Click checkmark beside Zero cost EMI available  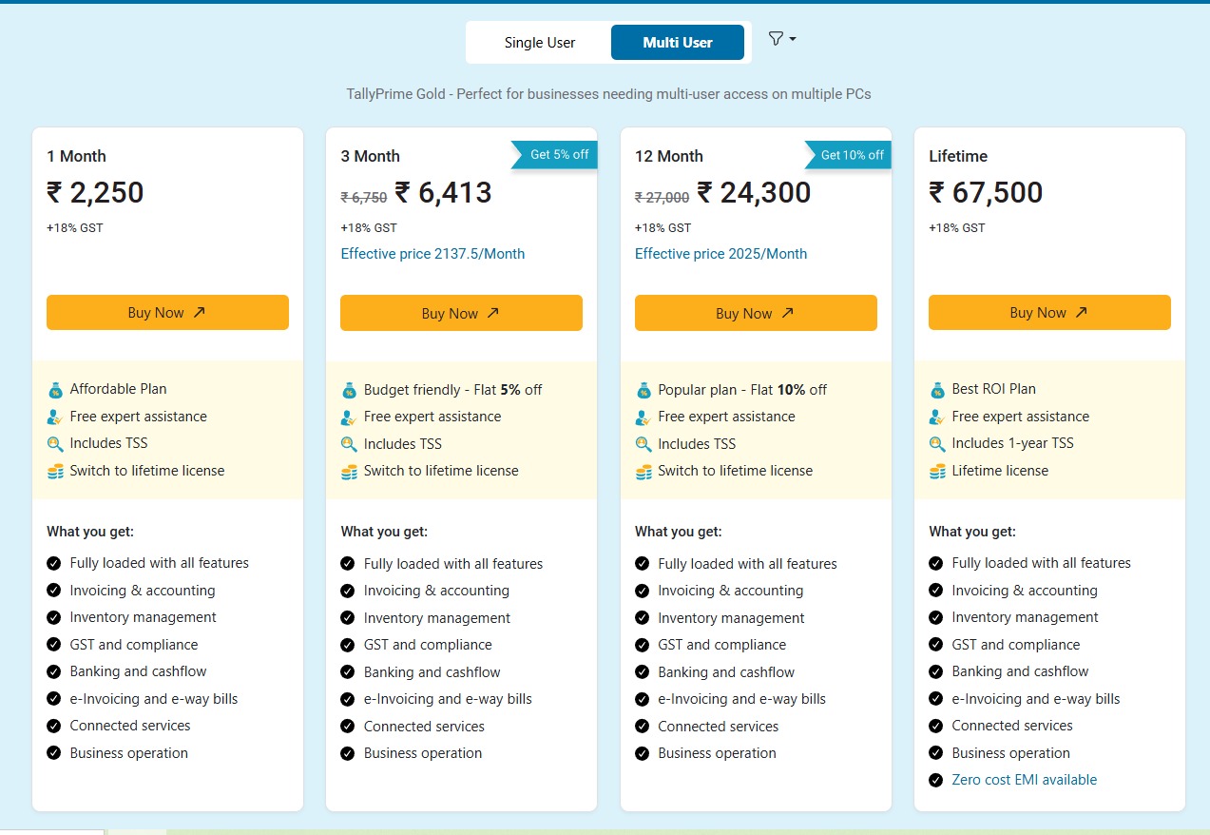click(x=936, y=781)
